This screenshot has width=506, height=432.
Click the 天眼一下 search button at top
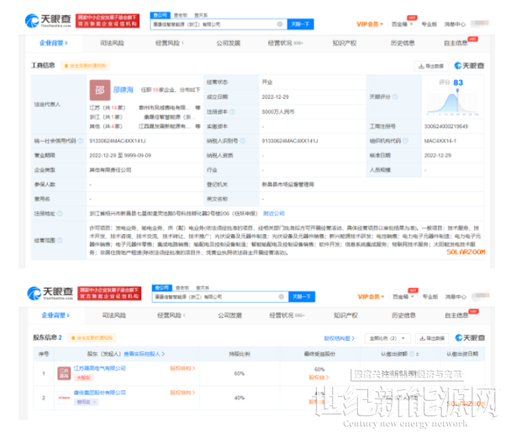301,24
